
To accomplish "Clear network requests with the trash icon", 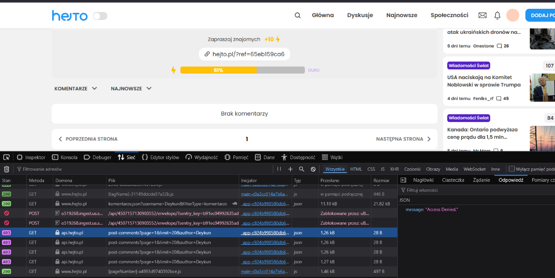I will tap(6, 169).
